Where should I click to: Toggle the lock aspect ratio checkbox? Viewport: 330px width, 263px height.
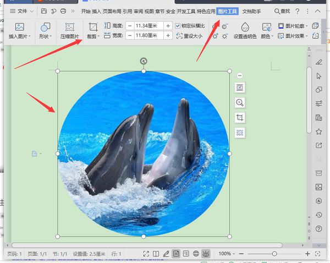[x=178, y=26]
